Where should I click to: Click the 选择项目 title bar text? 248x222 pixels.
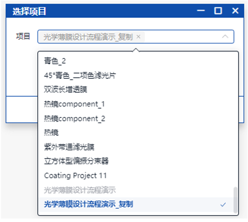point(29,11)
